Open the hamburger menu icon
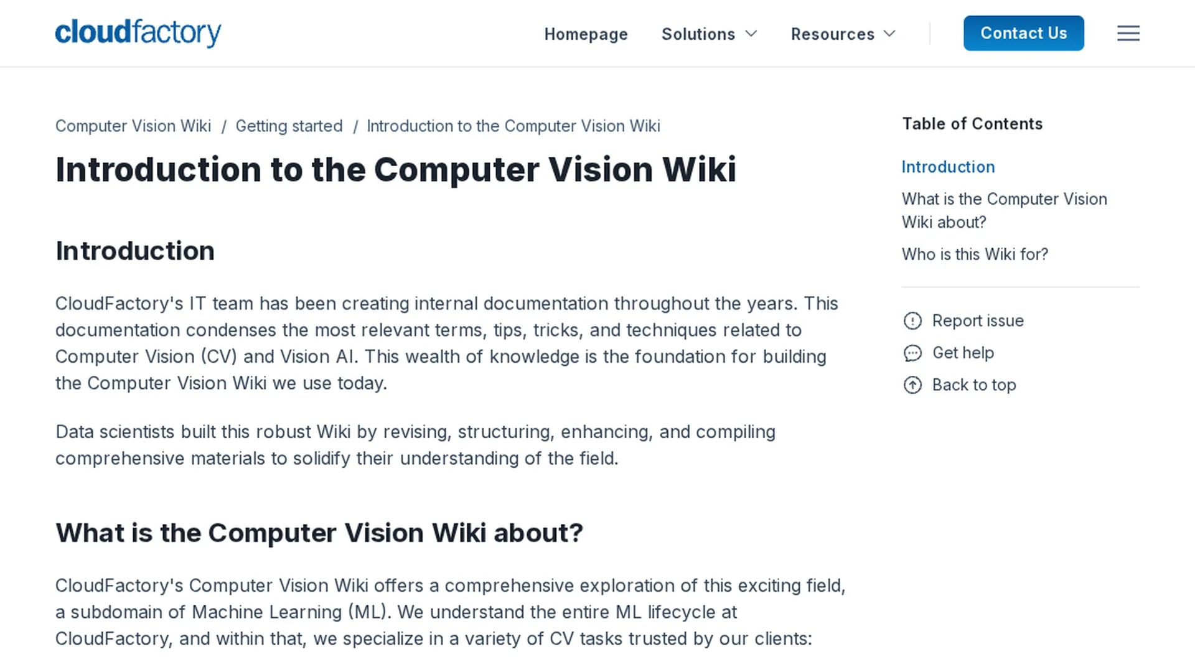 1128,33
